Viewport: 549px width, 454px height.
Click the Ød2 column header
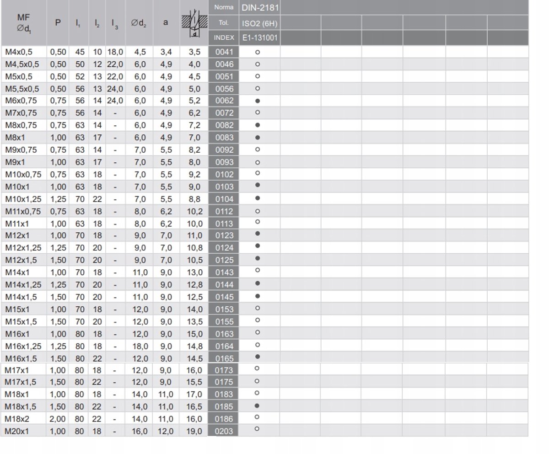(139, 23)
